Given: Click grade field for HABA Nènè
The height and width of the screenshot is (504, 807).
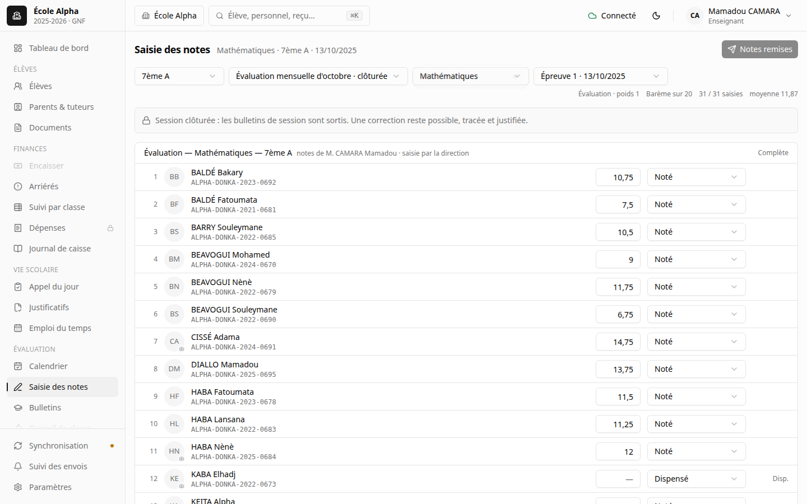Looking at the screenshot, I should 618,451.
